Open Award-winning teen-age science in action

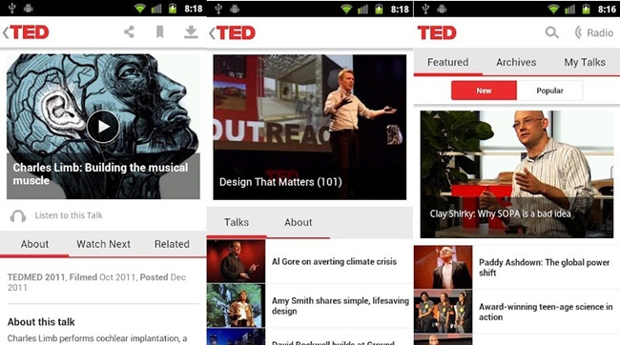pyautogui.click(x=546, y=312)
